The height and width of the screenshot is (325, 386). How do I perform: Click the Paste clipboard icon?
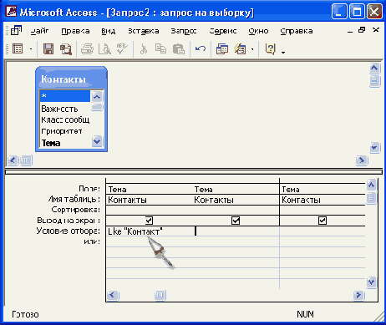pyautogui.click(x=179, y=49)
